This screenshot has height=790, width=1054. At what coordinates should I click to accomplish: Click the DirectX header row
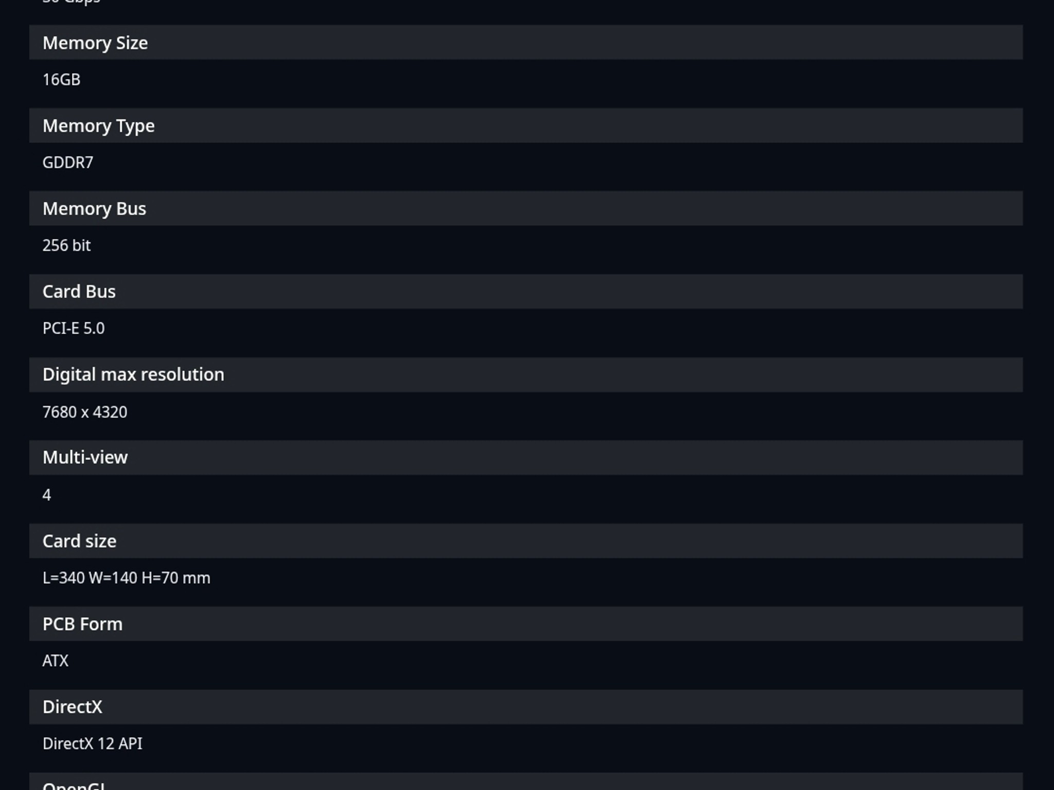[526, 707]
